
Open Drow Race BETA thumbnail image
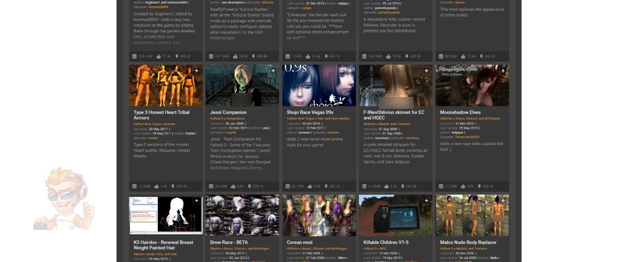[x=242, y=215]
